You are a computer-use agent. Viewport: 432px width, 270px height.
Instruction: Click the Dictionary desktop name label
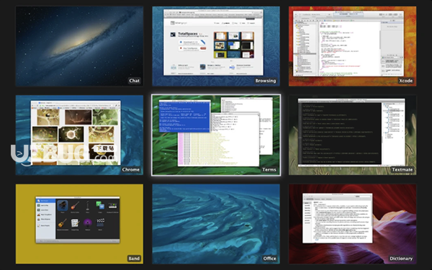point(401,258)
